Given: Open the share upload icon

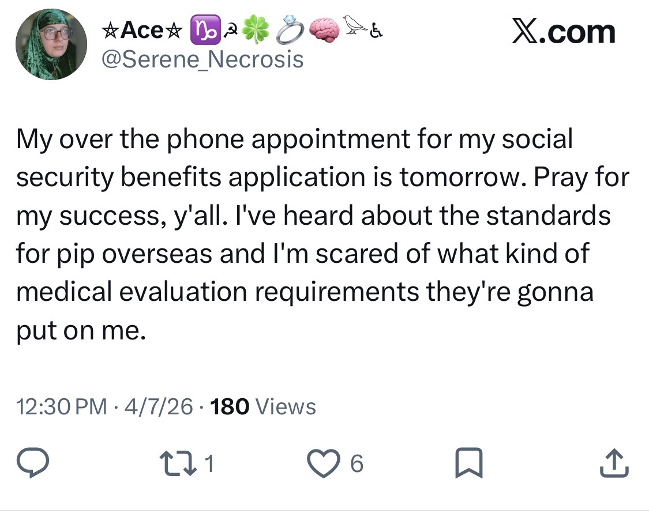Looking at the screenshot, I should (x=614, y=463).
